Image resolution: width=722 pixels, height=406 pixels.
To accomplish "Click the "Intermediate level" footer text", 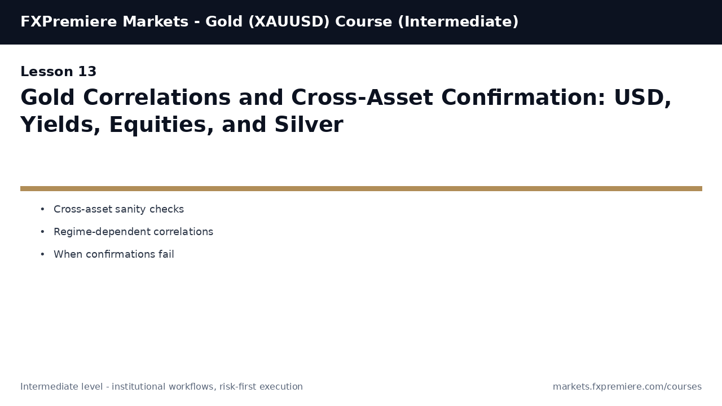I will pyautogui.click(x=63, y=387).
